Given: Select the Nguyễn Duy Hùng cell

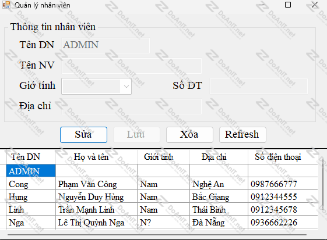Looking at the screenshot, I should coord(96,196).
